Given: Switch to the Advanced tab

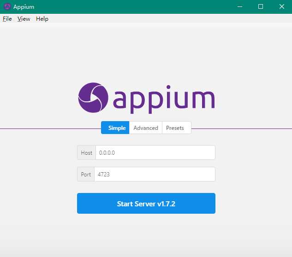Looking at the screenshot, I should coord(146,128).
